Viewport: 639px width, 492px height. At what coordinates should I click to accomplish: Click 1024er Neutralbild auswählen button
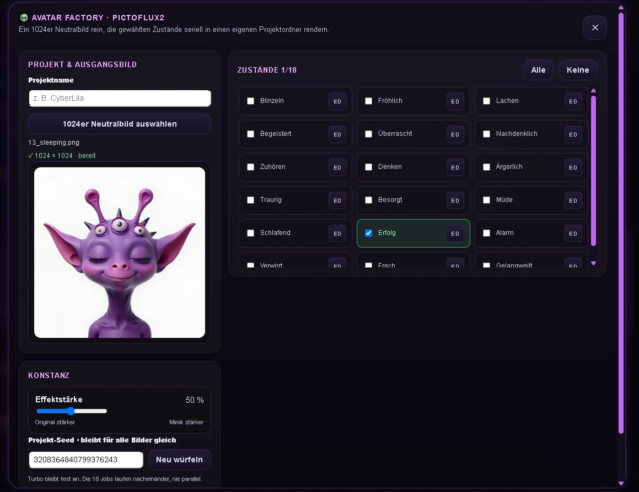point(120,124)
